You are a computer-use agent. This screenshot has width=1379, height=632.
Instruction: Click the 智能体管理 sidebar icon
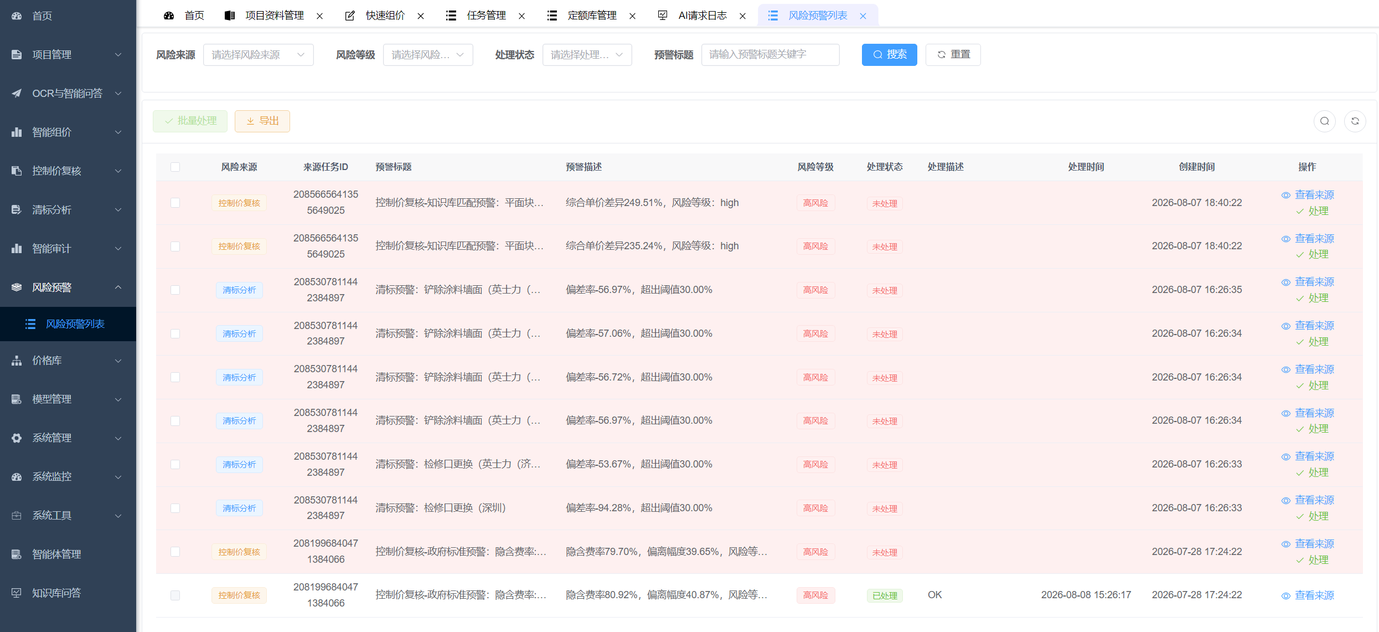pyautogui.click(x=17, y=554)
